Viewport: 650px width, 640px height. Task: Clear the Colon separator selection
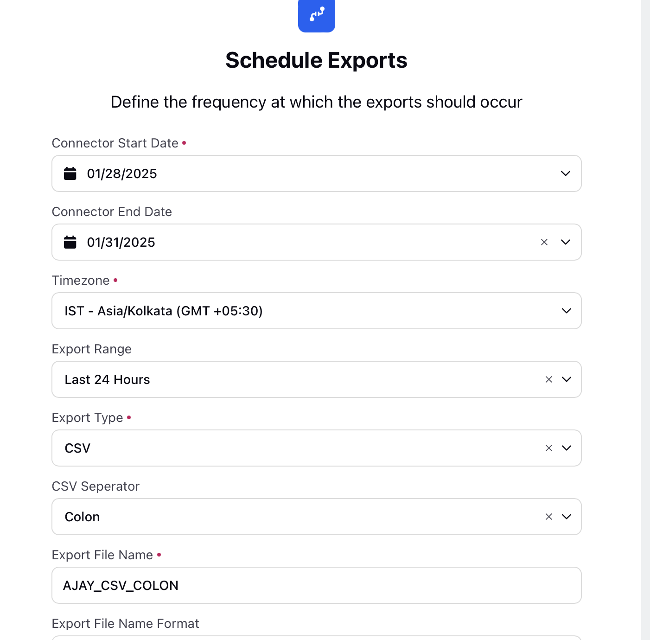point(549,517)
